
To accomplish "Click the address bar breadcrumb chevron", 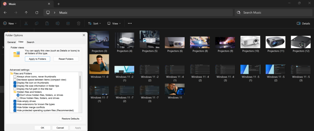I will tap(54, 13).
